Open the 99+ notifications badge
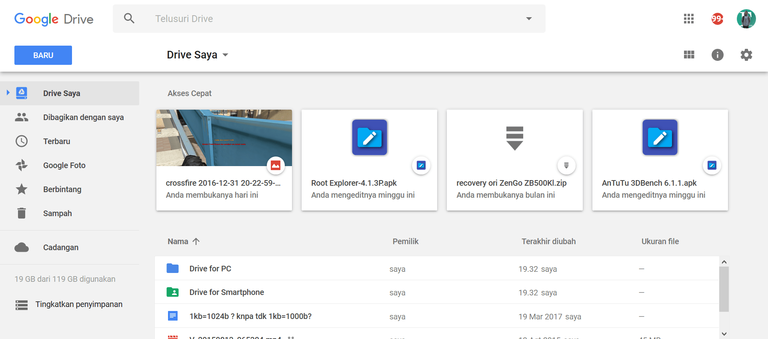The width and height of the screenshot is (768, 339). (717, 19)
